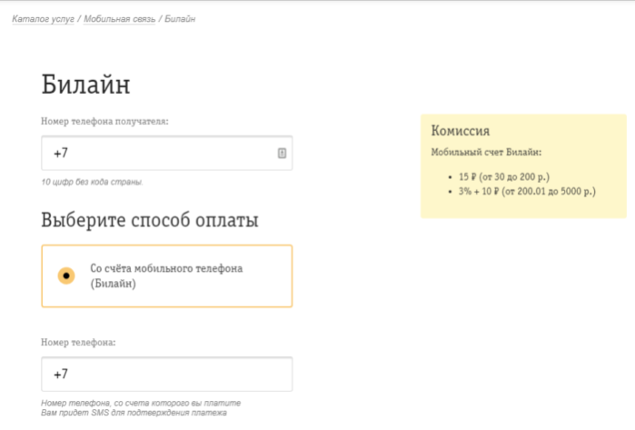Click the 'Номер телефона:' label above payer field
635x430 pixels.
(x=78, y=343)
